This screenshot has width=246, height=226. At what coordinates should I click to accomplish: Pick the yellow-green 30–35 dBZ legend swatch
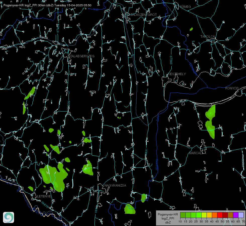click(204, 215)
